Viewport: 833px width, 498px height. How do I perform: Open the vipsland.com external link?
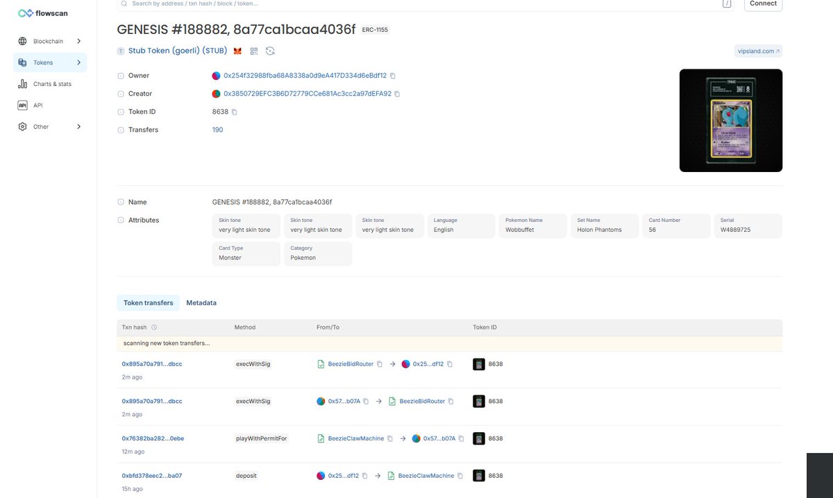[758, 51]
